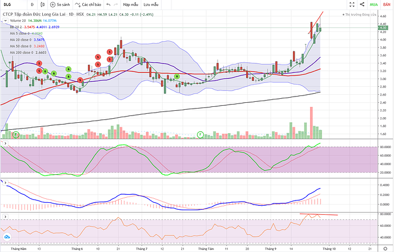
Task: Click the Thị trường Đóng cửa market status
Action: coord(359,15)
